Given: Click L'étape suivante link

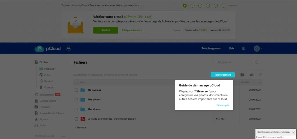Looking at the screenshot, I should click(132, 30).
